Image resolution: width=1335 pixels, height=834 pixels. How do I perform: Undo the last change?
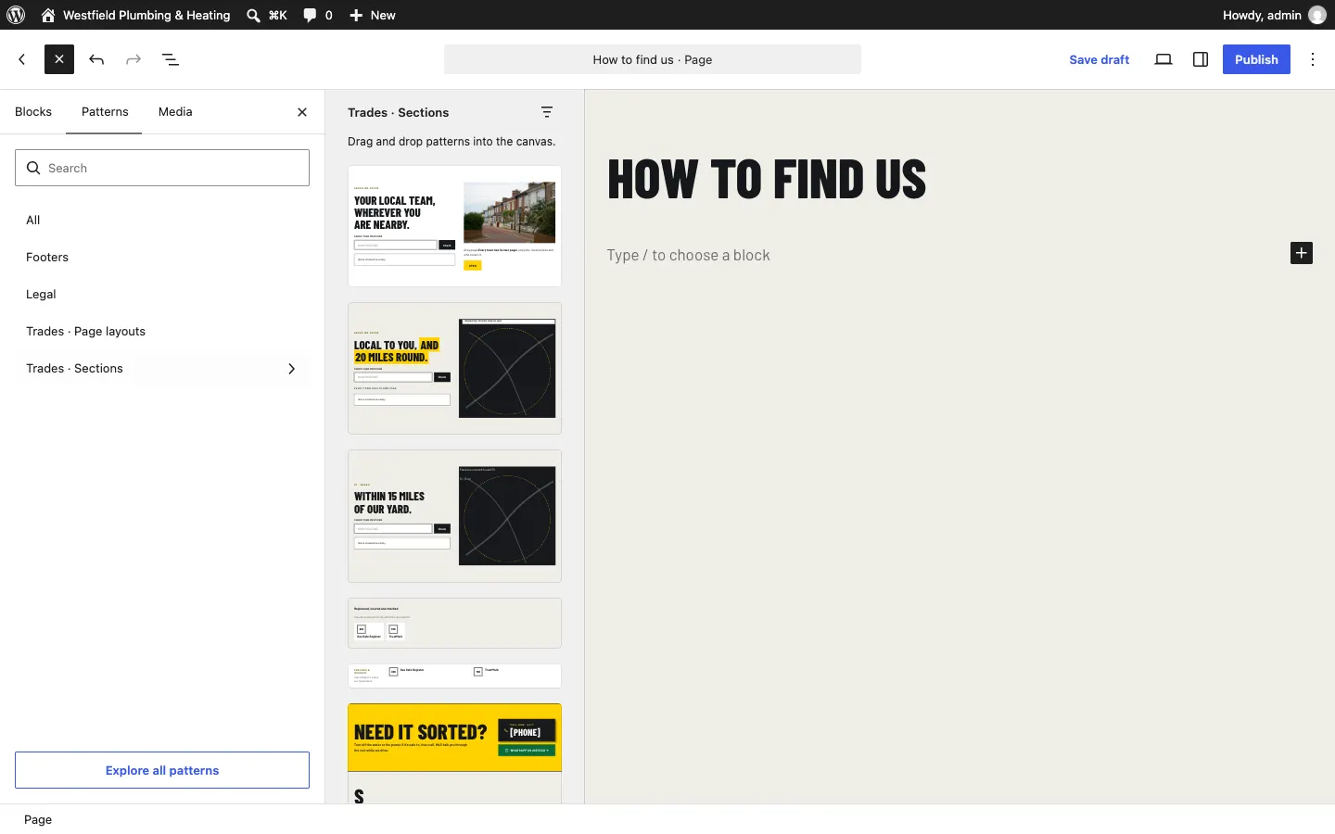pos(96,59)
